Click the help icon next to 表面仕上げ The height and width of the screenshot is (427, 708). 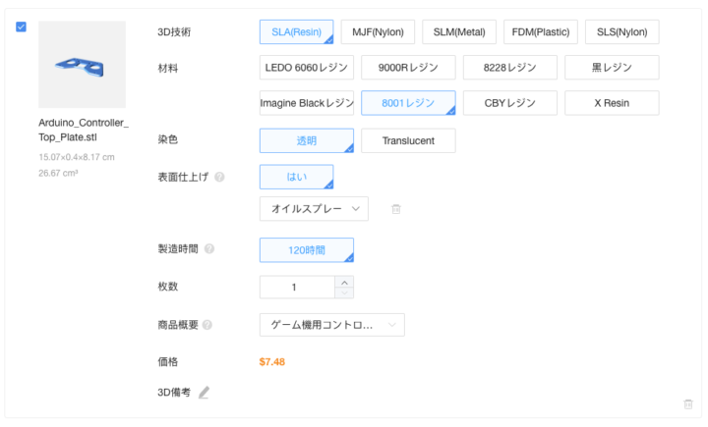coord(219,178)
